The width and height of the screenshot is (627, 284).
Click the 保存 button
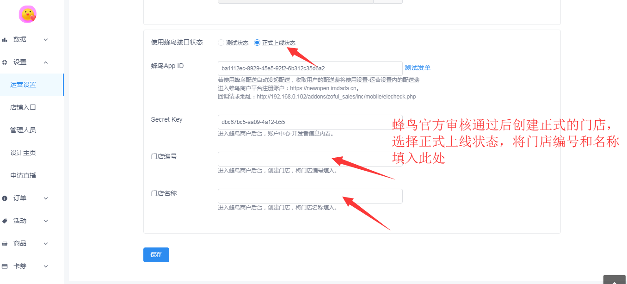[156, 255]
